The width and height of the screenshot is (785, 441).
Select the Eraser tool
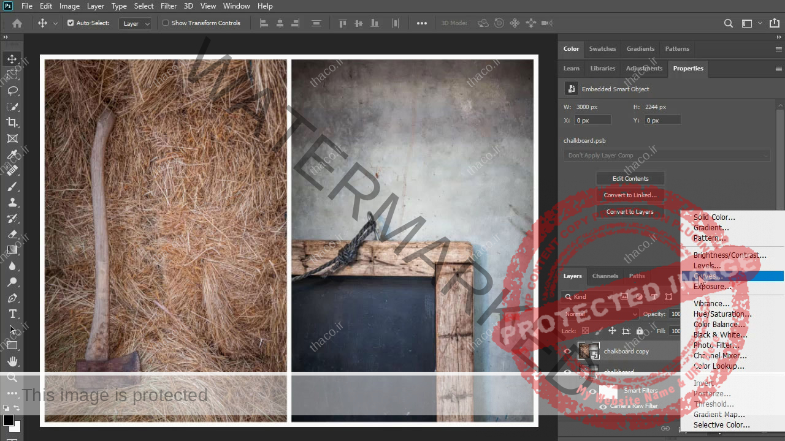[x=12, y=235]
